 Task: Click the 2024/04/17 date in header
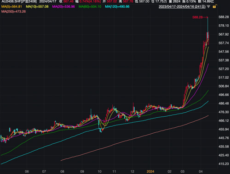coord(48,1)
